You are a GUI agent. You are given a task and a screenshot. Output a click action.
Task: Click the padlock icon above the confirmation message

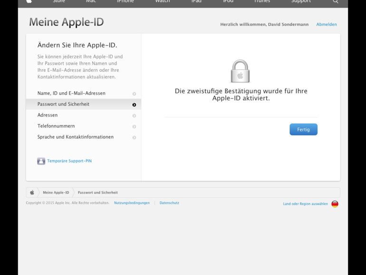(x=240, y=71)
